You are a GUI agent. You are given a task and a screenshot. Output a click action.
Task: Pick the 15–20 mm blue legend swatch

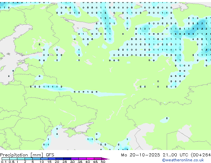click(52, 159)
